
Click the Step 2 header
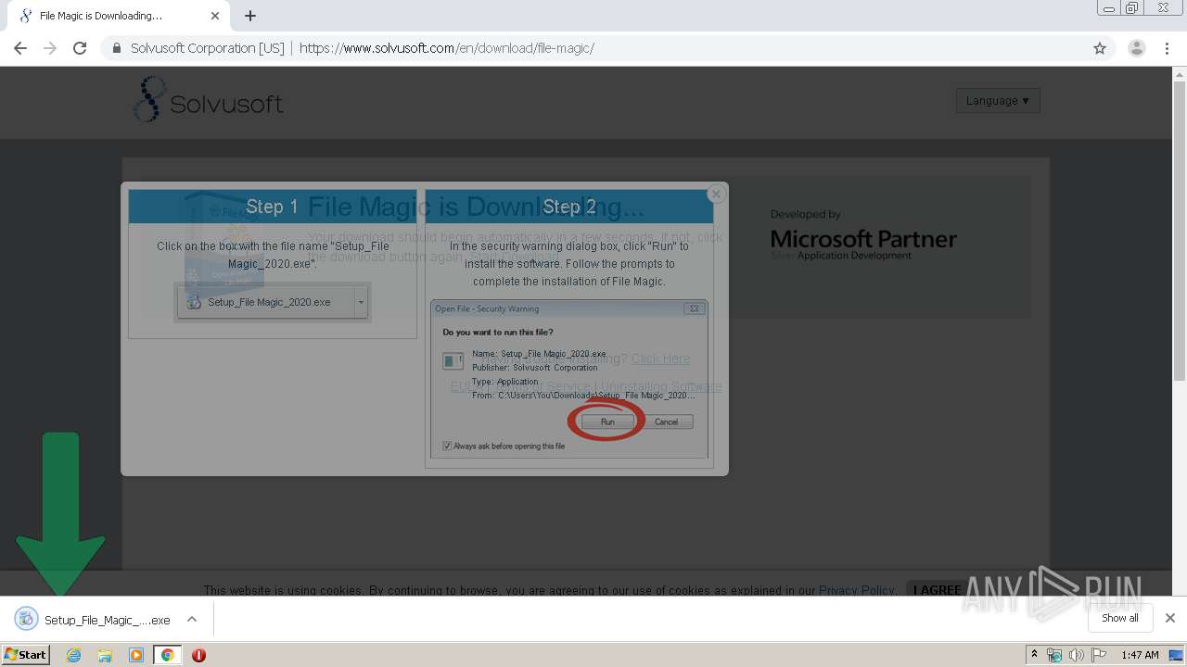tap(569, 207)
